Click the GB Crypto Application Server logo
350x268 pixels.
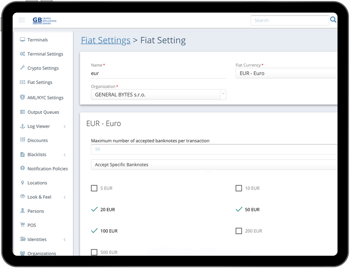[x=44, y=21]
